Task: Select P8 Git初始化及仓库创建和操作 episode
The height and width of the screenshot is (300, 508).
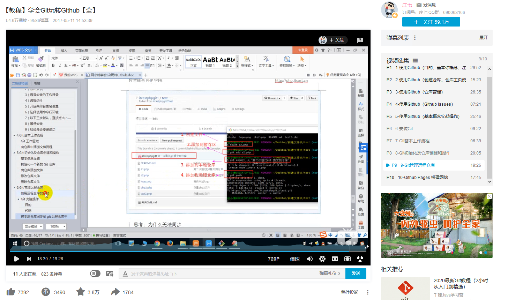Action: 434,153
